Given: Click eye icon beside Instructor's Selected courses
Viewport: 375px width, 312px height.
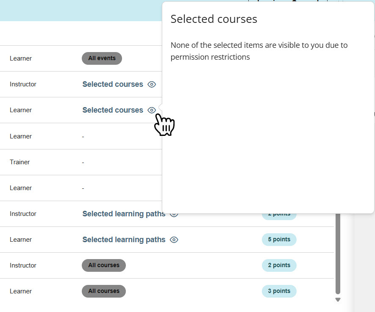Looking at the screenshot, I should (152, 84).
